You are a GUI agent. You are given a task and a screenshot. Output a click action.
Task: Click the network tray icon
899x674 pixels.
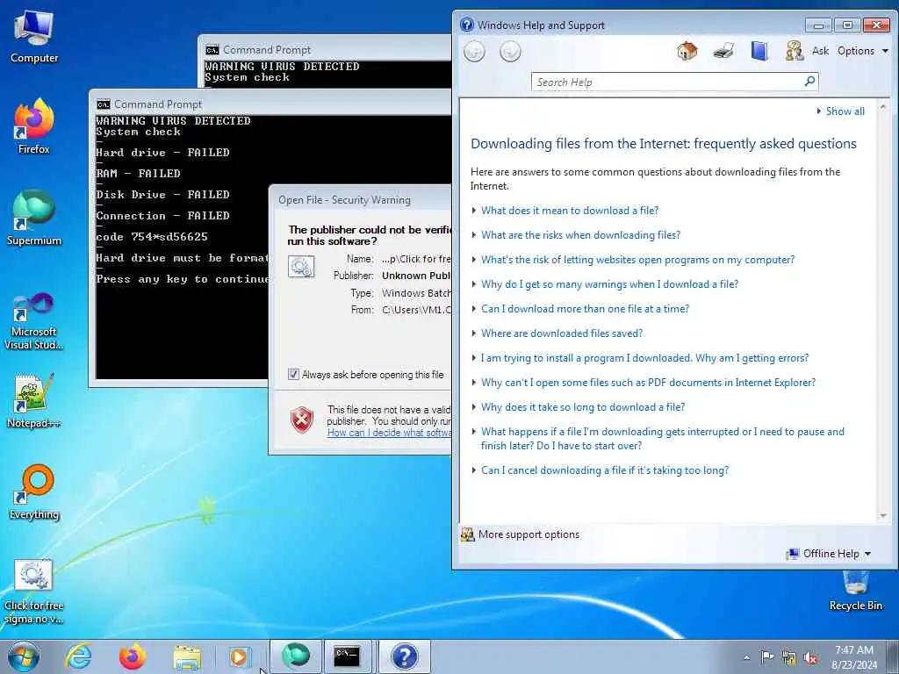[x=789, y=658]
